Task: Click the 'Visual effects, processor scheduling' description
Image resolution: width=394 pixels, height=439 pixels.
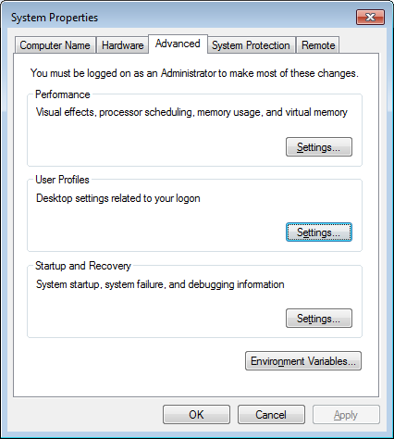Action: [191, 112]
